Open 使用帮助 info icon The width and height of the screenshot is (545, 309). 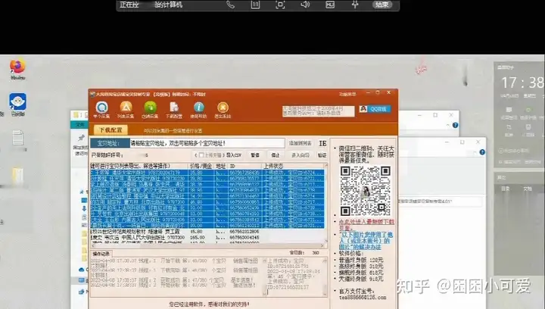tap(198, 110)
